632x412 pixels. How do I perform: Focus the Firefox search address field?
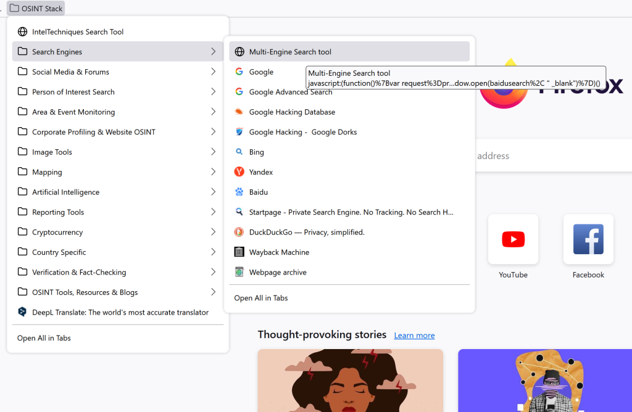pos(554,155)
